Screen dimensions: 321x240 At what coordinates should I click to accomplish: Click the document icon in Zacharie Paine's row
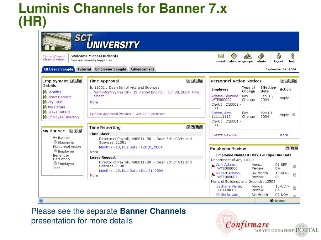tap(295, 188)
